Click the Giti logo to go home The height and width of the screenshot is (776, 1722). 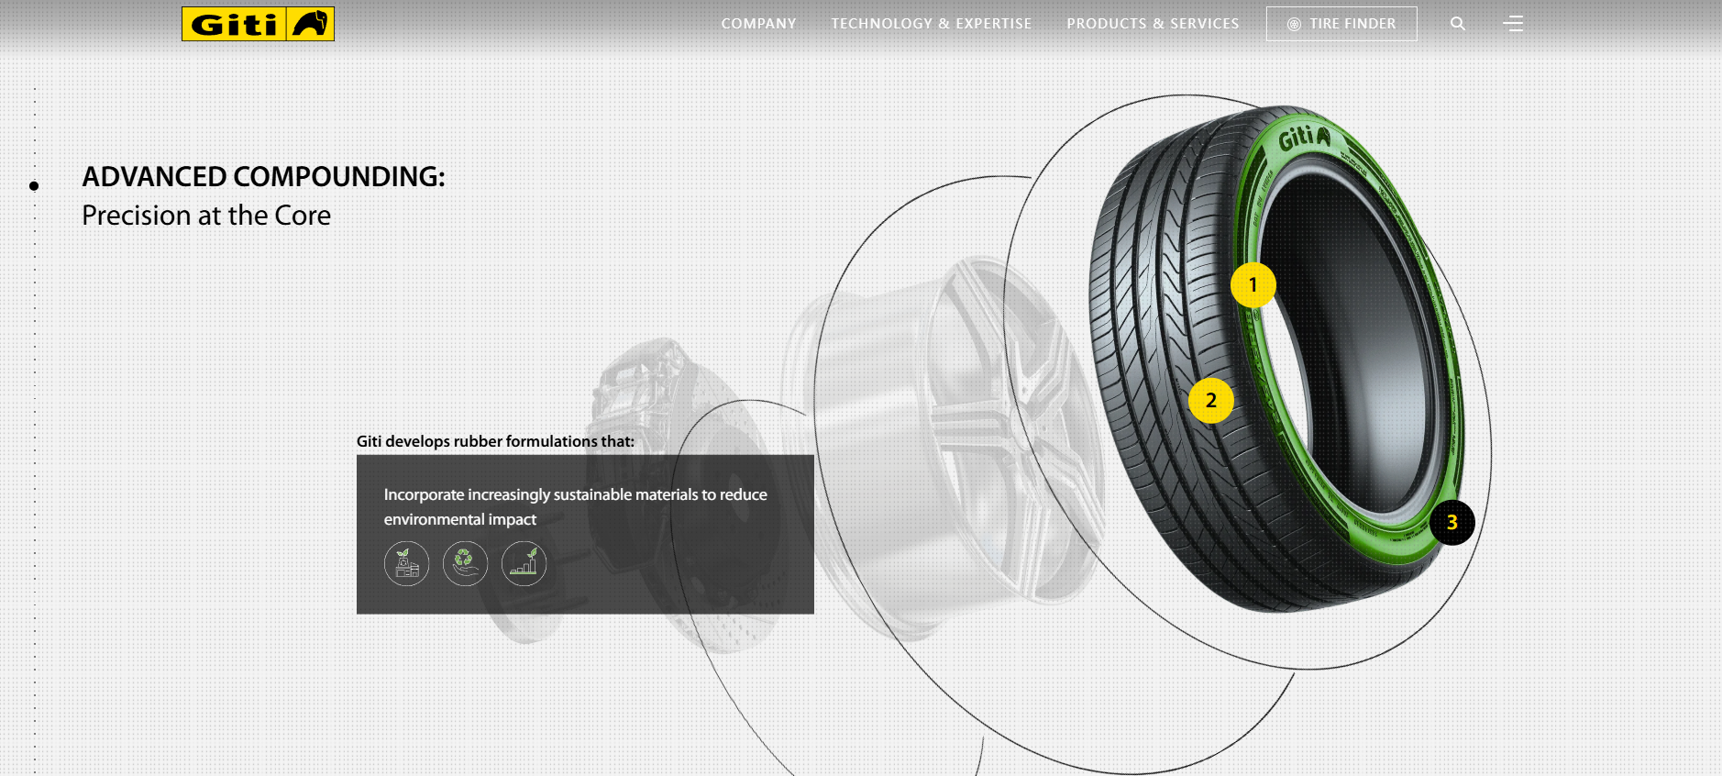tap(258, 24)
